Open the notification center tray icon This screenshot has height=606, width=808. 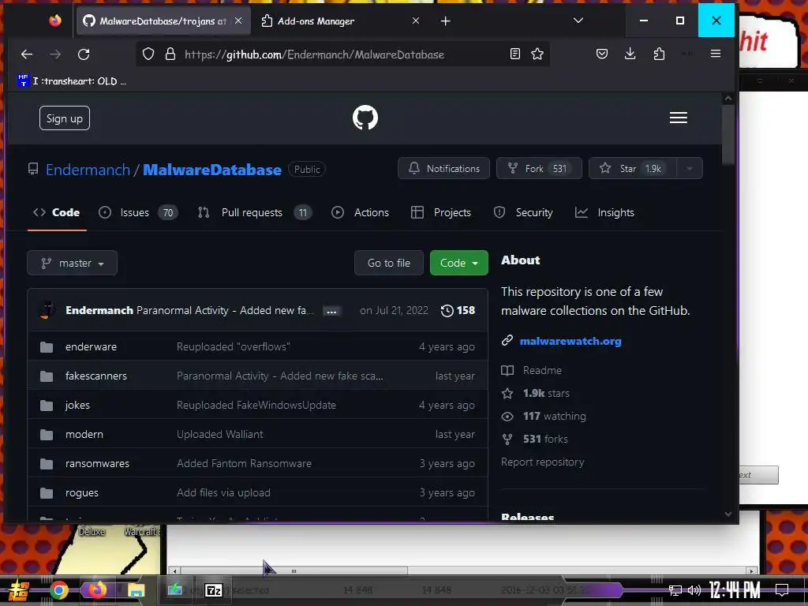click(782, 590)
